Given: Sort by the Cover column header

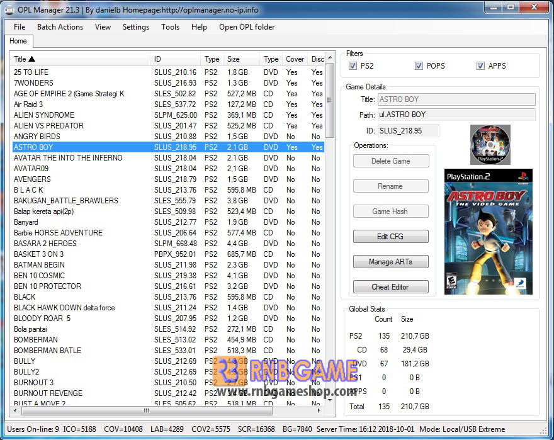Looking at the screenshot, I should 295,59.
